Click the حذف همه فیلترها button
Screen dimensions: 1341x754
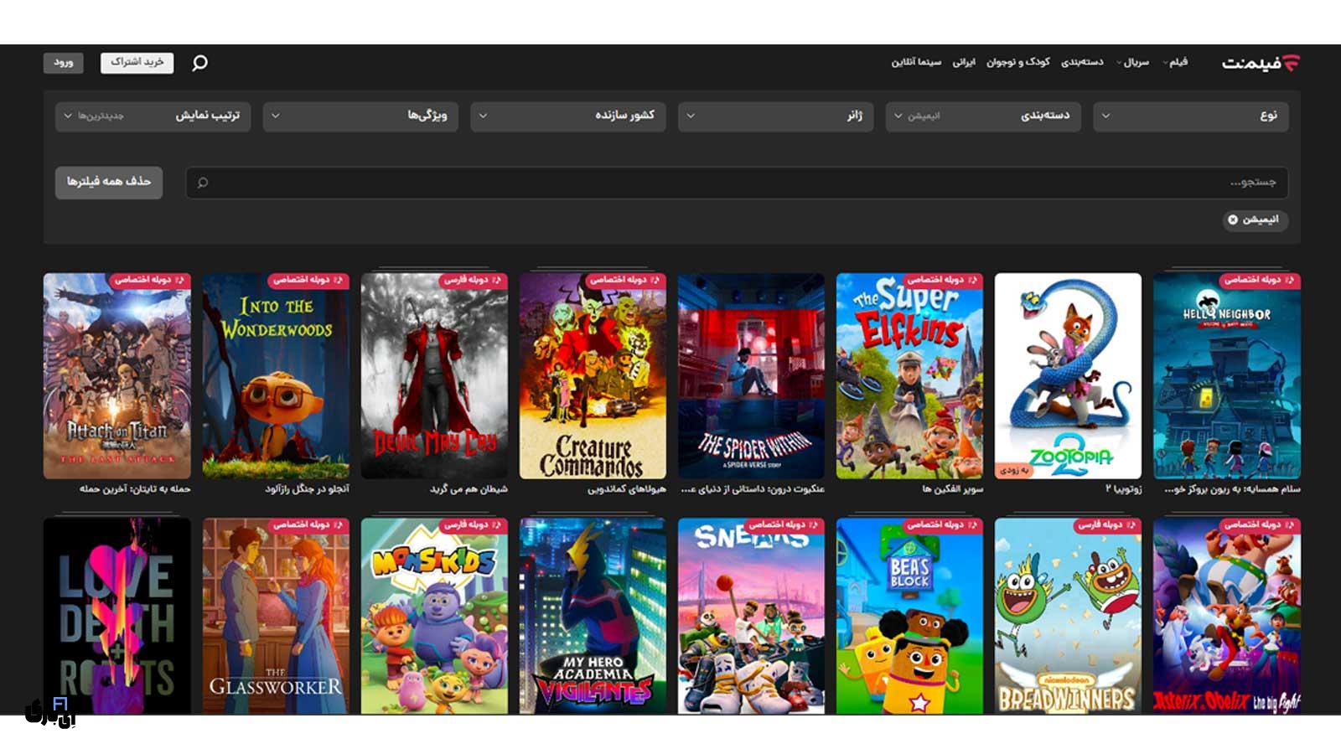click(109, 182)
